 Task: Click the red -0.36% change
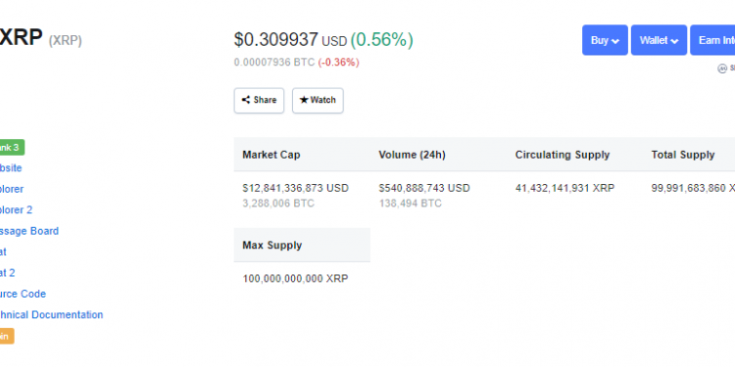[338, 63]
